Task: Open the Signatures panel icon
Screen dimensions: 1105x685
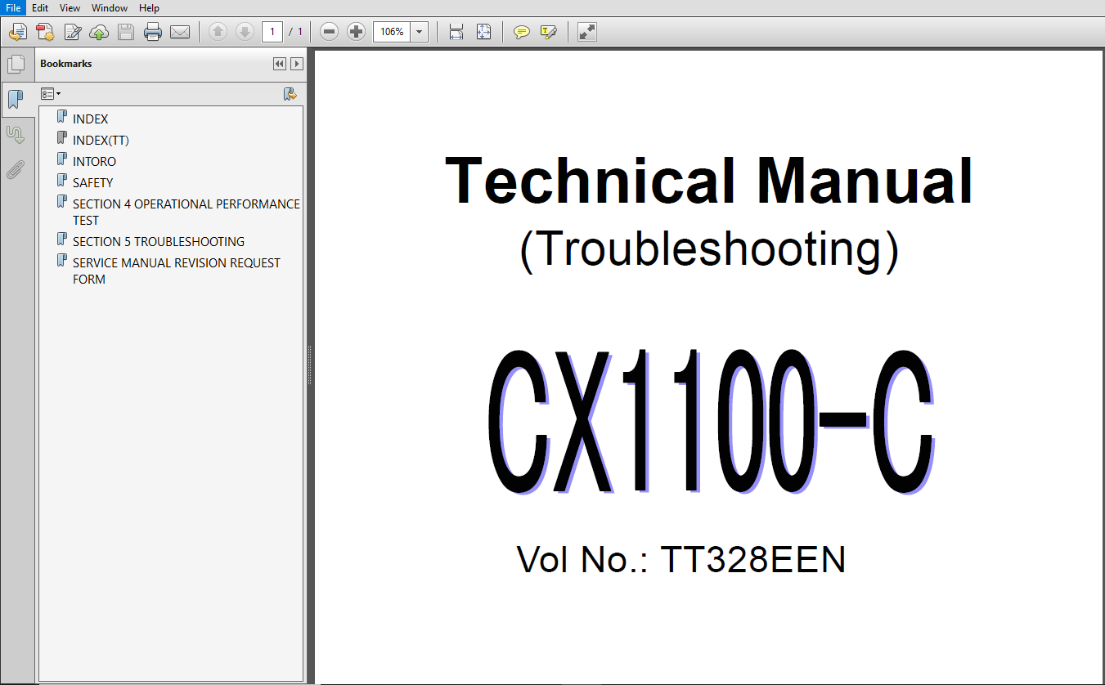Action: pyautogui.click(x=16, y=134)
